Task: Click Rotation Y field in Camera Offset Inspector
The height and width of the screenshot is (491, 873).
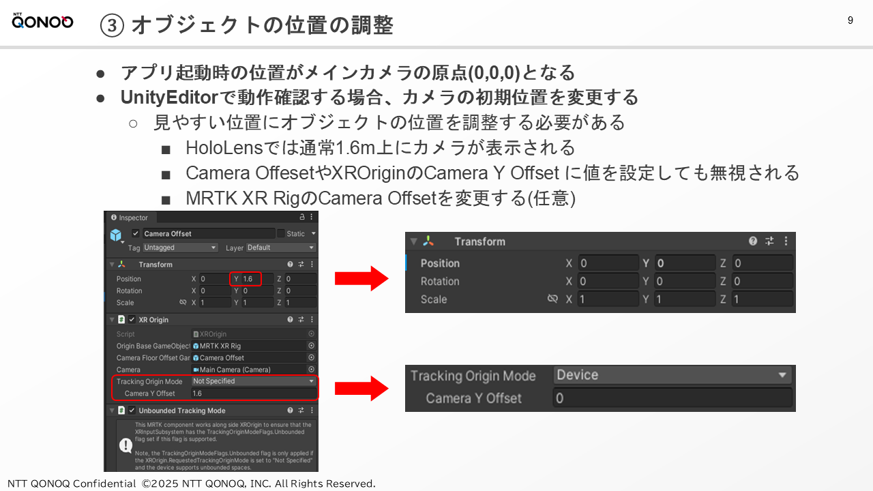Action: coord(257,291)
